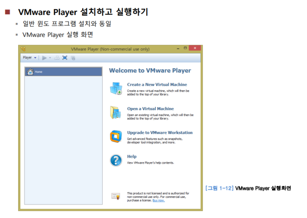Close the VMware Player window

pyautogui.click(x=195, y=48)
